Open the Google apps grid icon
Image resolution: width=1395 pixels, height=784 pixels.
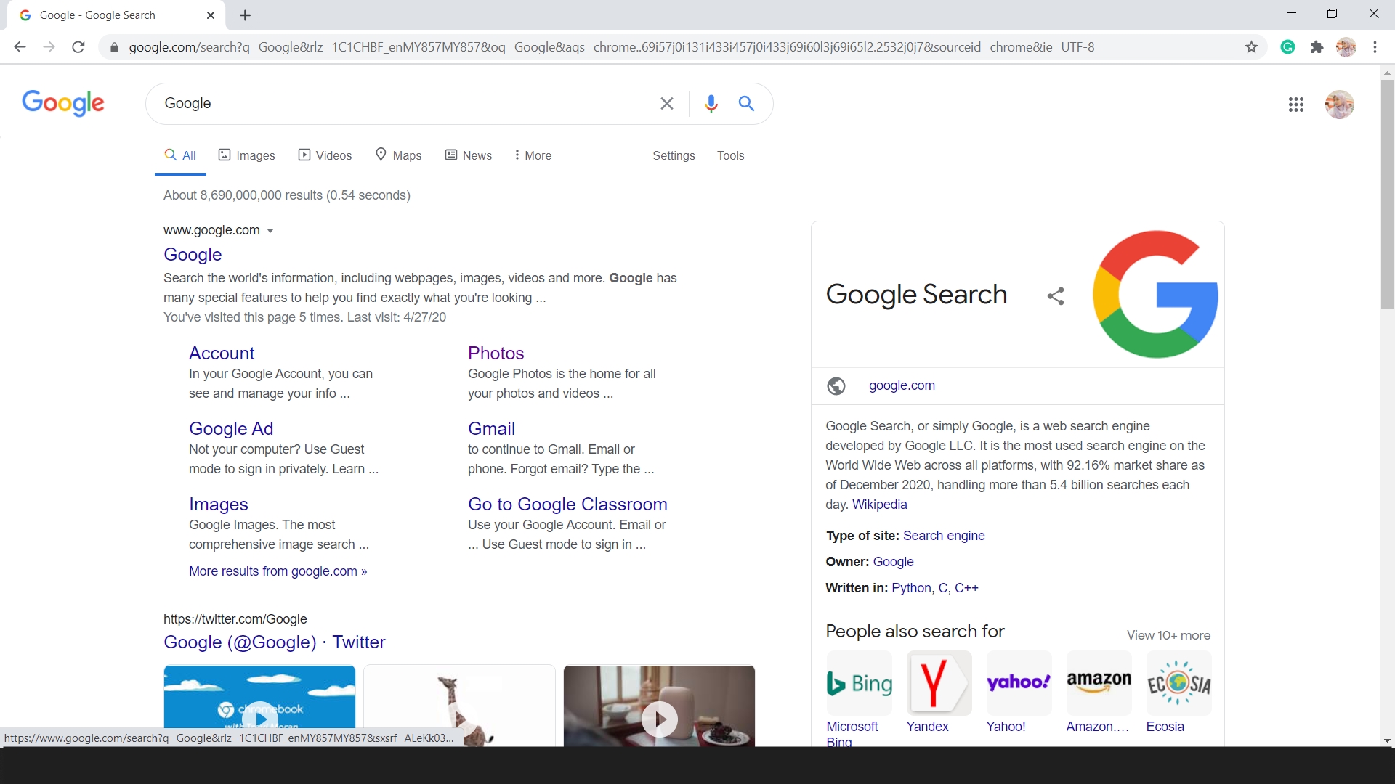tap(1295, 105)
